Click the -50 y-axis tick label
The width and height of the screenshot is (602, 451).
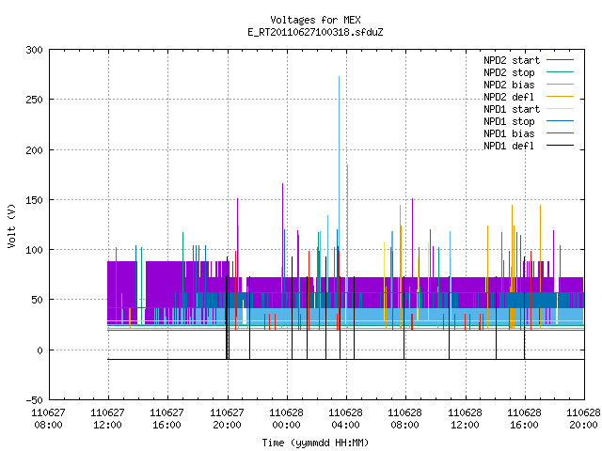click(x=34, y=400)
